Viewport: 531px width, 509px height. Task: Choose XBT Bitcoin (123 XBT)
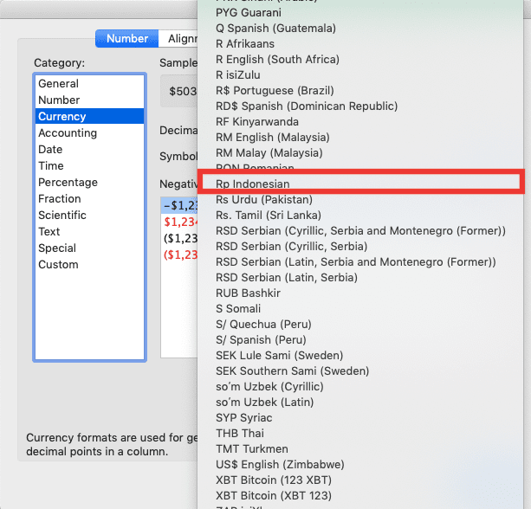click(360, 480)
